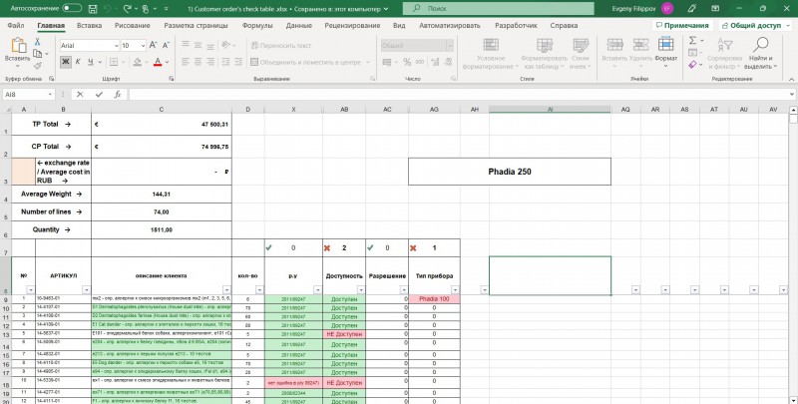Click the Общий доступ button
798x404 pixels.
pos(756,26)
